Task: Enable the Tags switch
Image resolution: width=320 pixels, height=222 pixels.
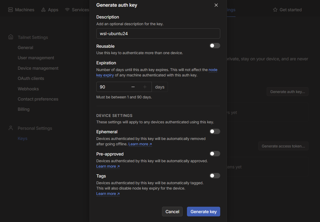Action: click(x=215, y=176)
